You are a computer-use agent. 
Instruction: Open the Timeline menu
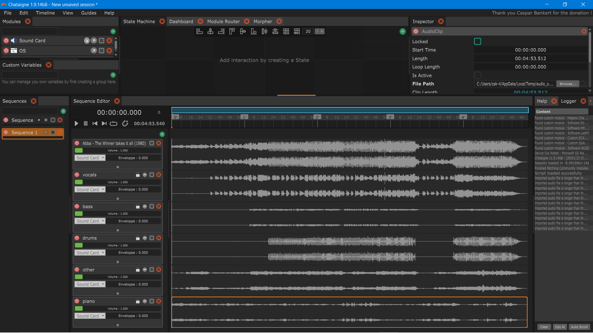45,13
